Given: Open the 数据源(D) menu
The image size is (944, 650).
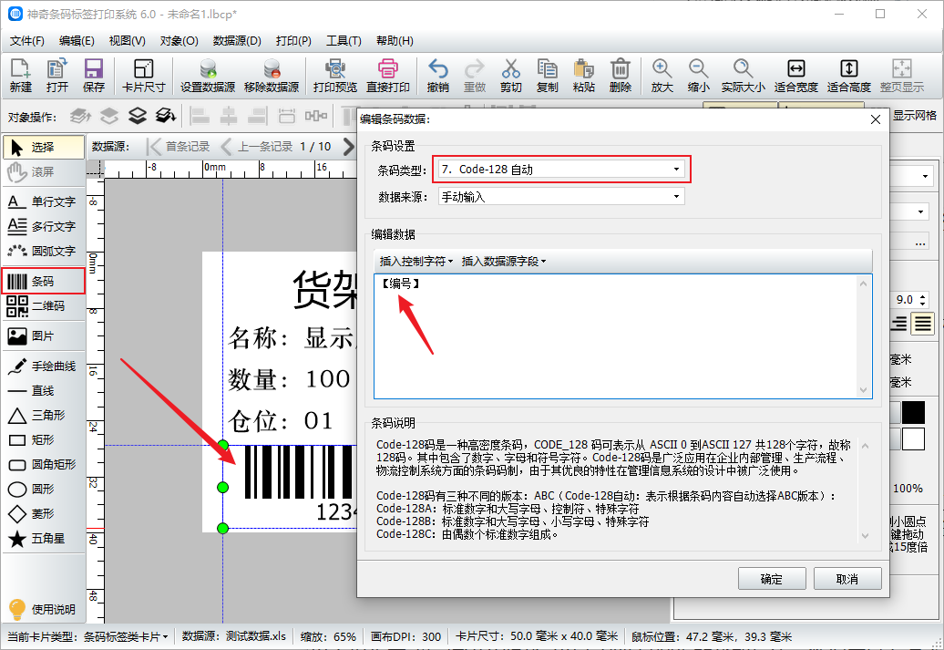Looking at the screenshot, I should click(x=237, y=41).
